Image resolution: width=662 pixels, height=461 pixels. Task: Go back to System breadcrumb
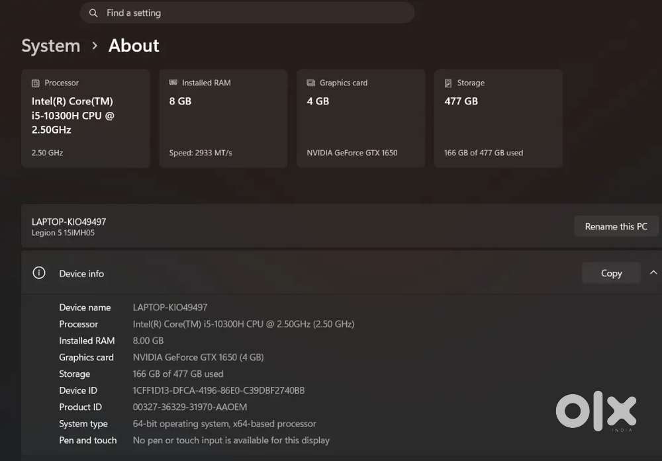click(x=51, y=46)
